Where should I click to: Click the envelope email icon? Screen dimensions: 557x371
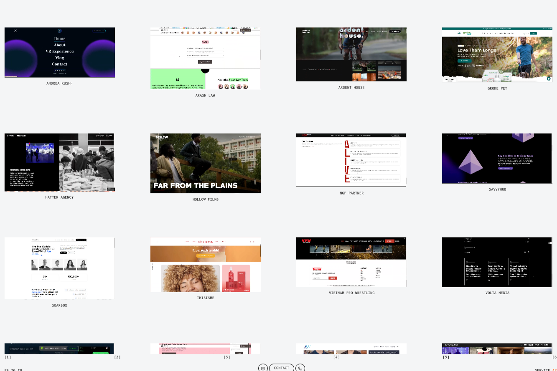(263, 368)
